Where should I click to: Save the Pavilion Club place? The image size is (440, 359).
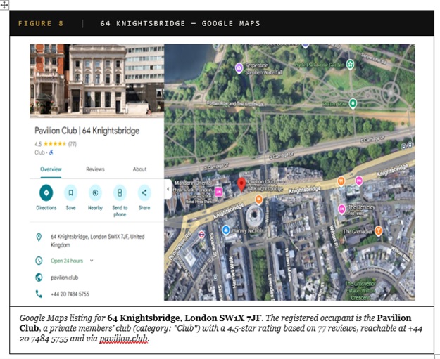(x=70, y=192)
